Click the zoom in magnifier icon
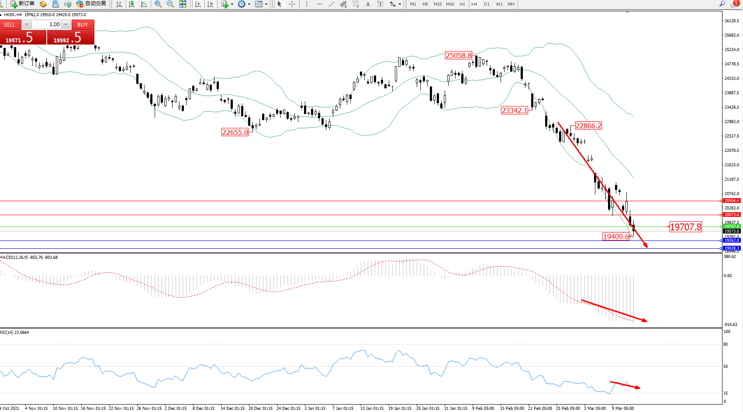The height and width of the screenshot is (412, 743). point(158,4)
